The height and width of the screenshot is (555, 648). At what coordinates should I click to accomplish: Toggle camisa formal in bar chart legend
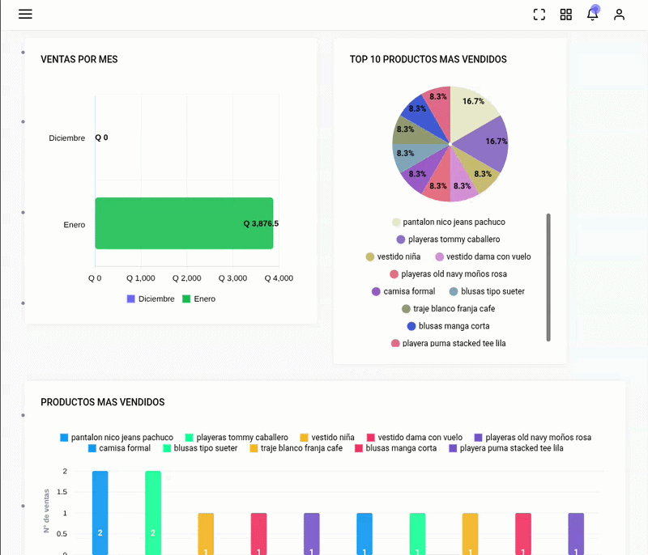[x=119, y=448]
